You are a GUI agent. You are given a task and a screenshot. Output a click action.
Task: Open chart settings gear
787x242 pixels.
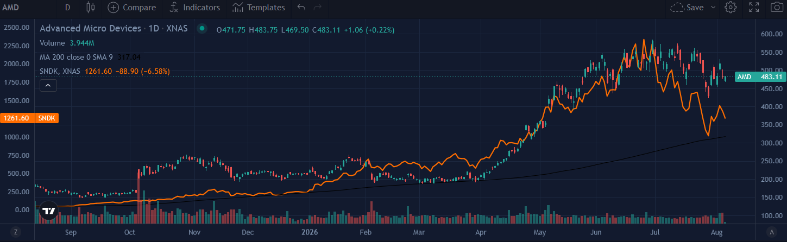pyautogui.click(x=731, y=8)
